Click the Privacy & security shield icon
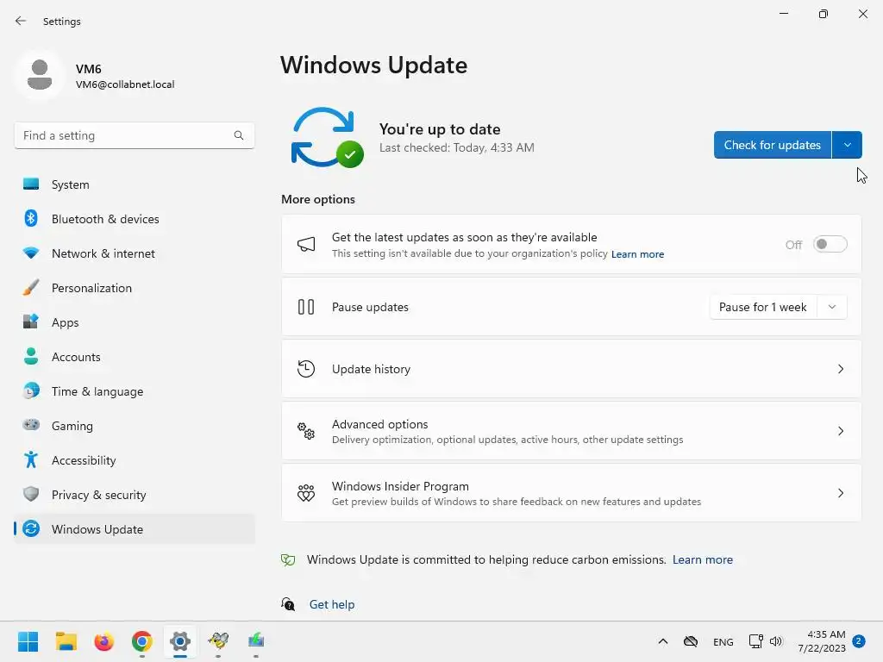This screenshot has height=662, width=883. coord(31,494)
